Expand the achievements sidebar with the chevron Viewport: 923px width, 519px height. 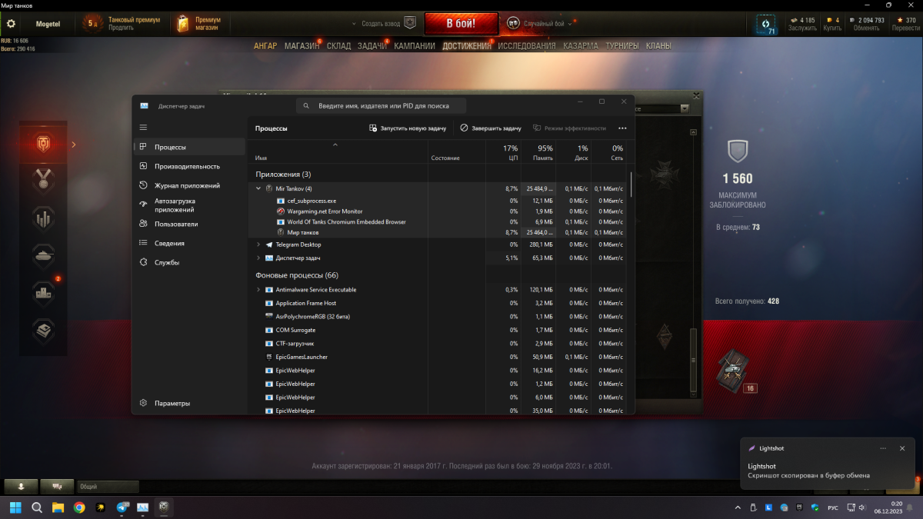pyautogui.click(x=73, y=144)
